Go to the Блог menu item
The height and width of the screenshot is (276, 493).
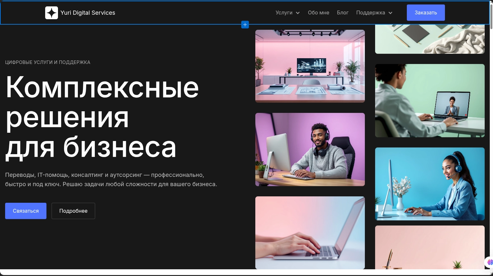pos(342,13)
